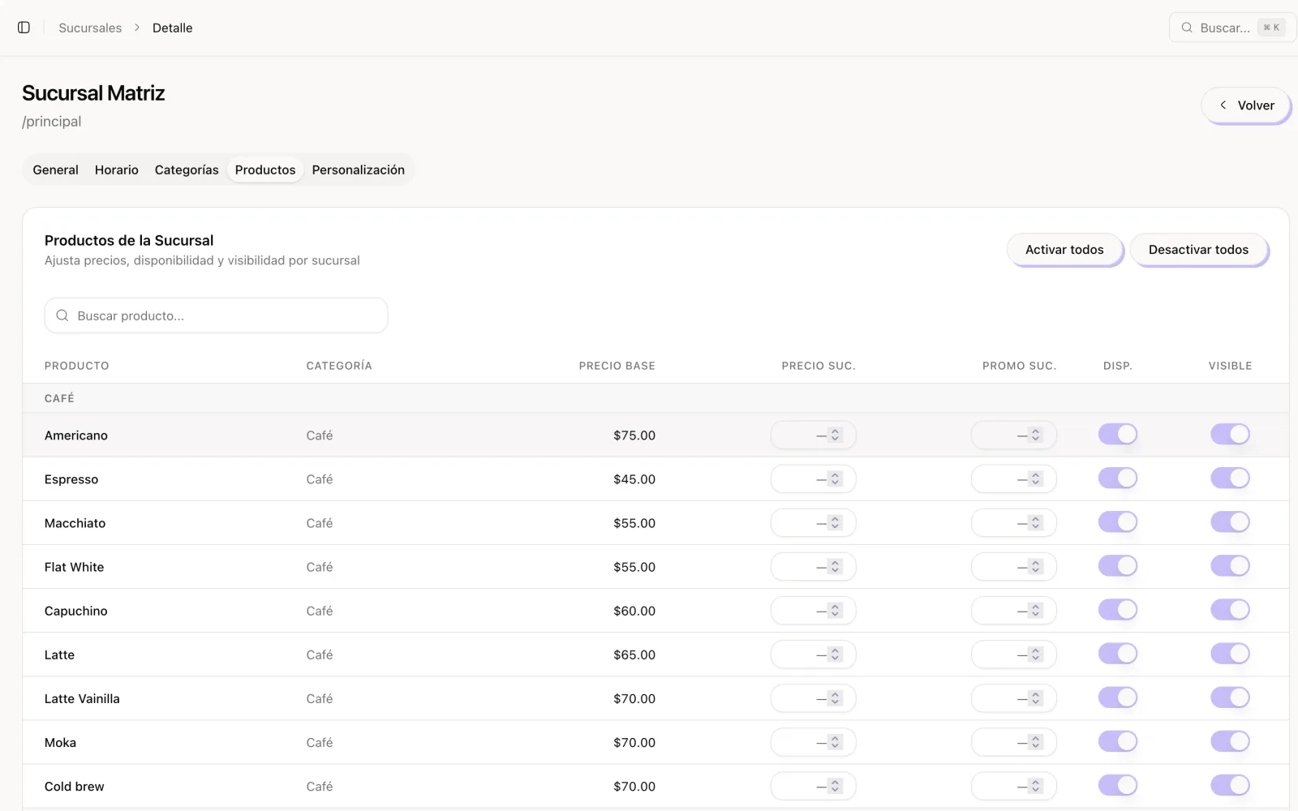
Task: Click Latte promo price stepper
Action: pos(1035,654)
